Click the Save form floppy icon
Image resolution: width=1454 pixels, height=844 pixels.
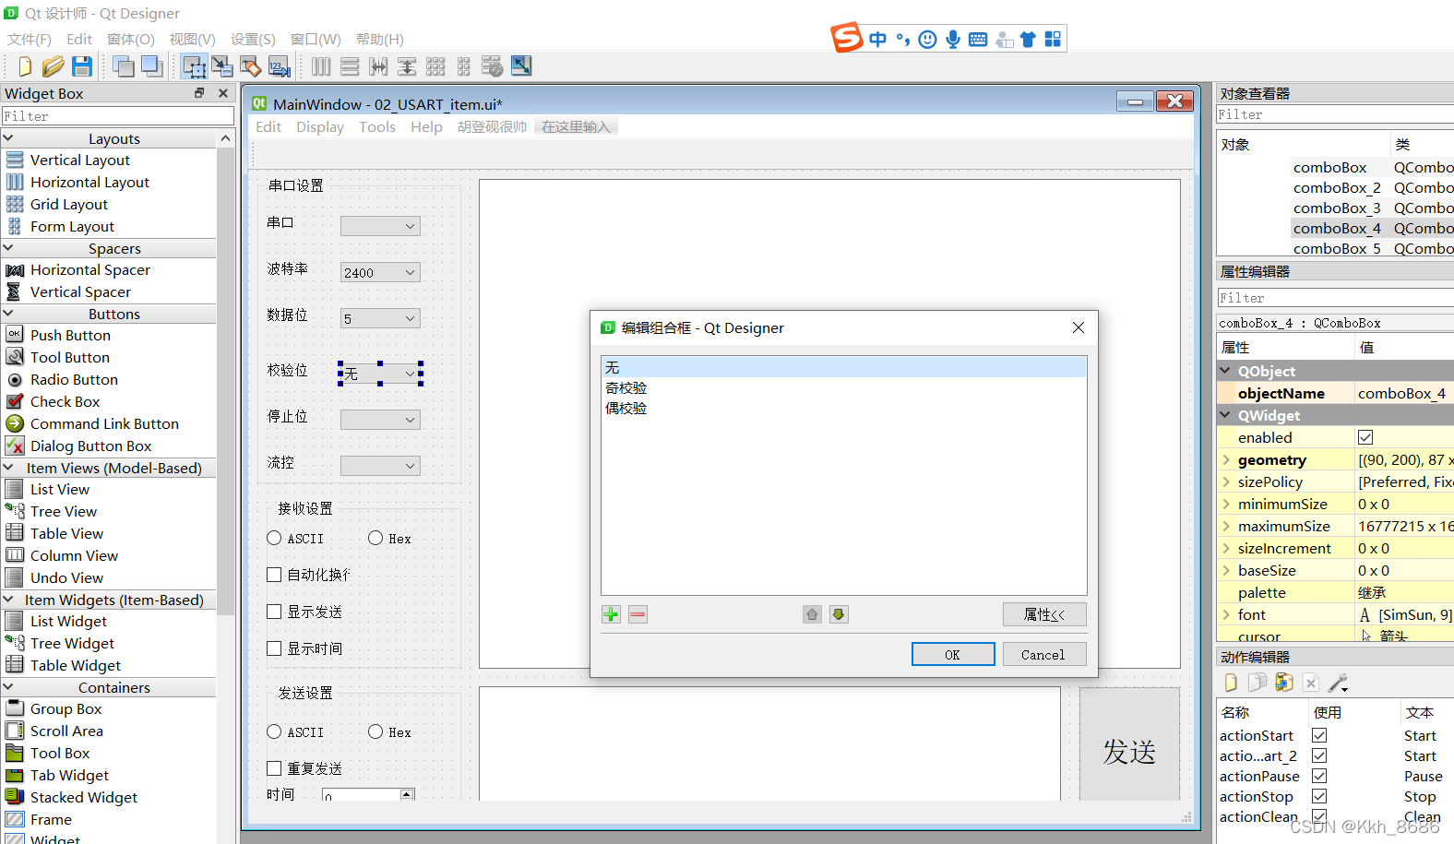pos(82,66)
